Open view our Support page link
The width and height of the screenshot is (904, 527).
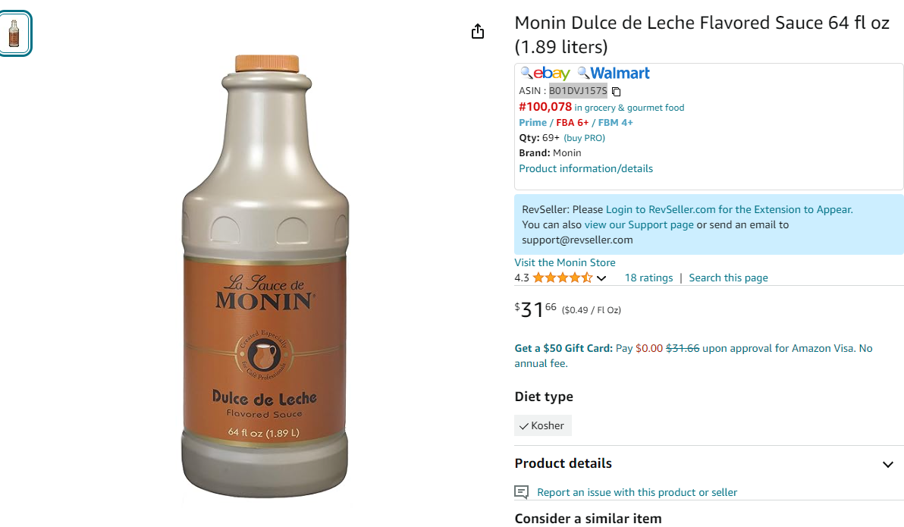tap(639, 225)
